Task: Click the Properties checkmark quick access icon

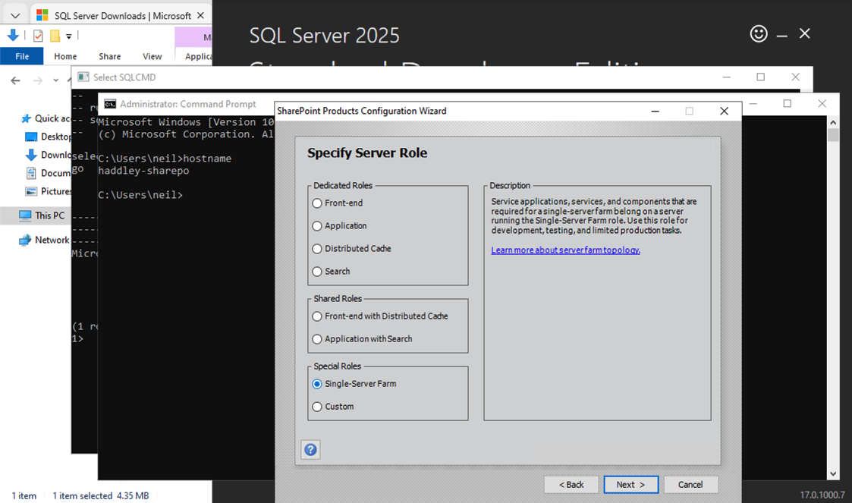Action: (x=38, y=36)
